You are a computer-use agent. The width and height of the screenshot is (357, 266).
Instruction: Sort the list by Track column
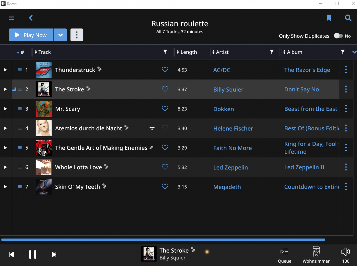click(x=43, y=52)
